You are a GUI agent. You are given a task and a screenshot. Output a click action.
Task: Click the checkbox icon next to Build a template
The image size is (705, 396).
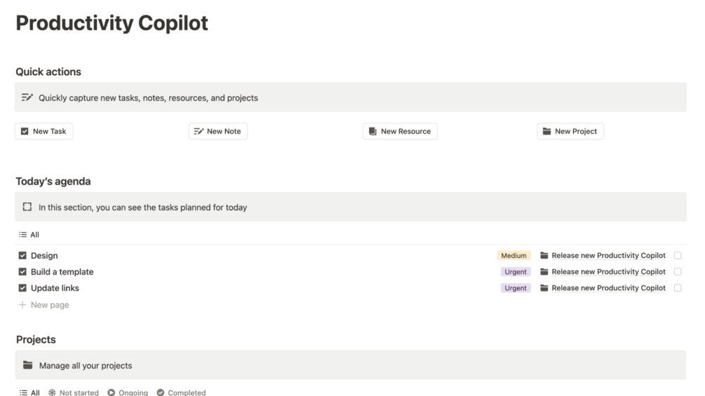(x=22, y=272)
